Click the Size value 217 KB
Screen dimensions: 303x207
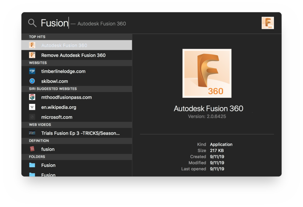(x=217, y=151)
